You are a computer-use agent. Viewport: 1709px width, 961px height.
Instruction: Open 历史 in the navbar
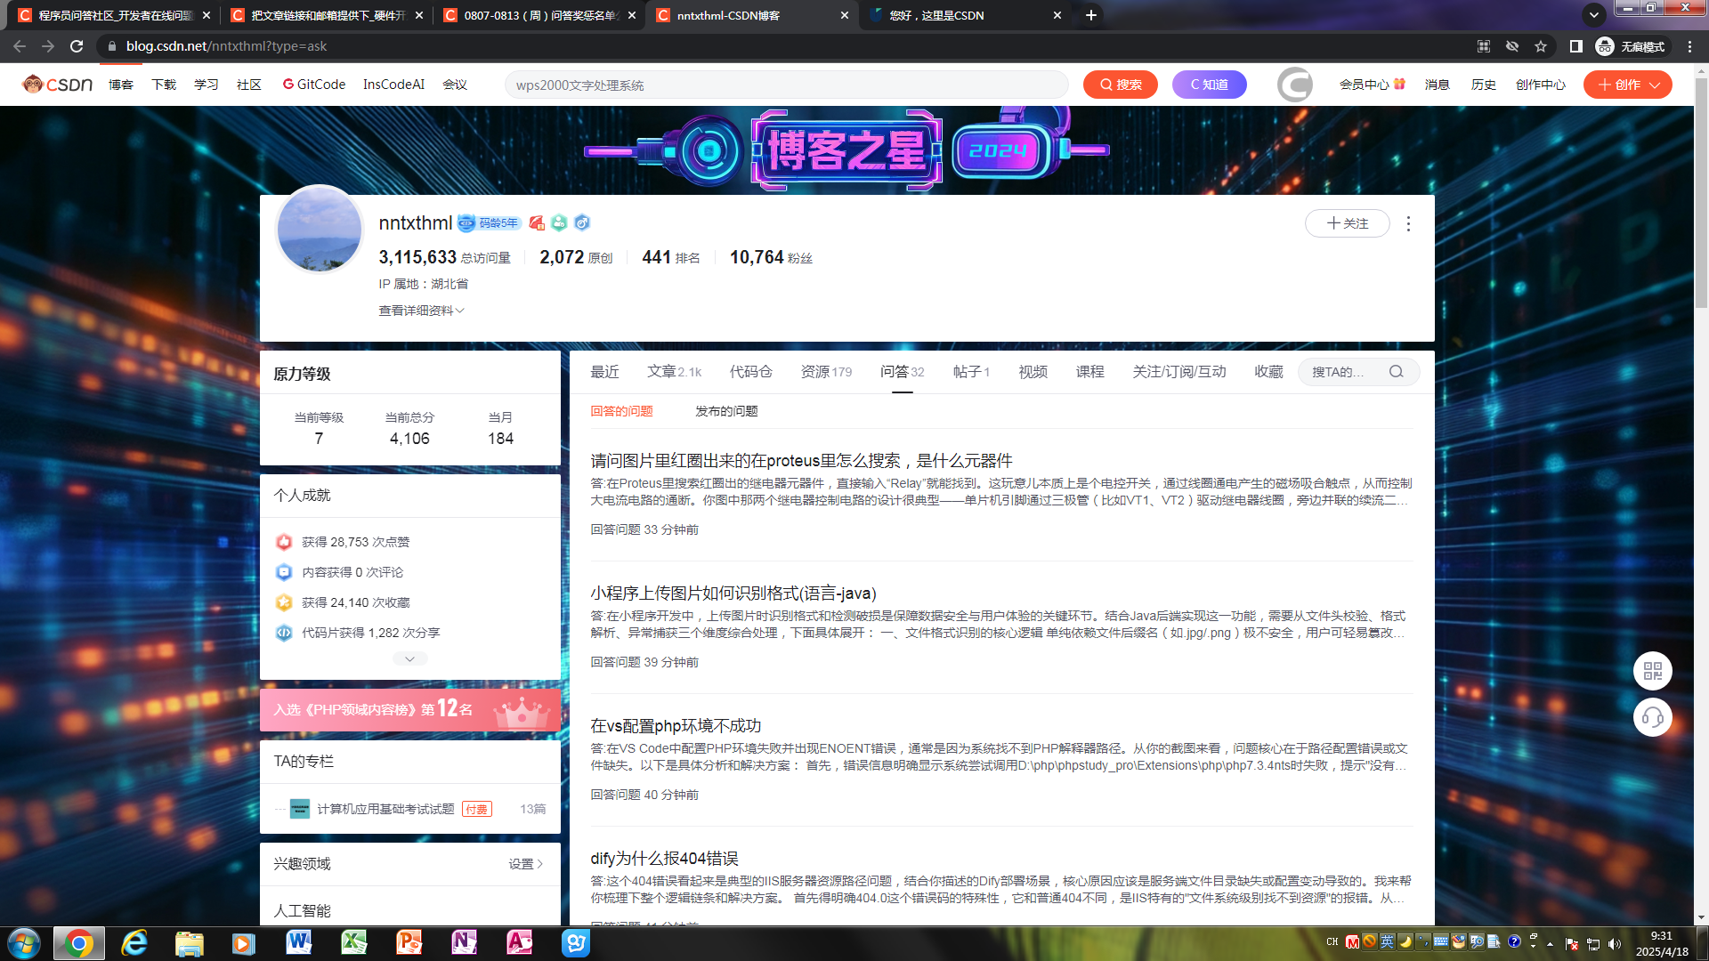(x=1484, y=85)
